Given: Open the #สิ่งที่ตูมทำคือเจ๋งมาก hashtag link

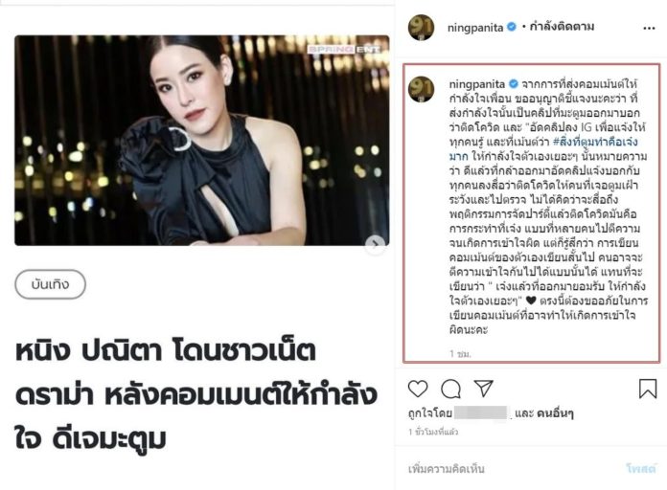Looking at the screenshot, I should (543, 148).
